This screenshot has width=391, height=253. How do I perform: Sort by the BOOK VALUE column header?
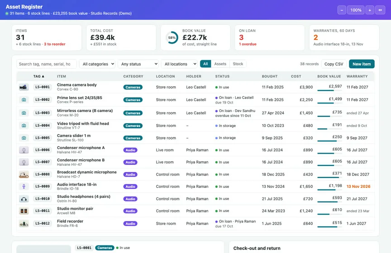[329, 76]
